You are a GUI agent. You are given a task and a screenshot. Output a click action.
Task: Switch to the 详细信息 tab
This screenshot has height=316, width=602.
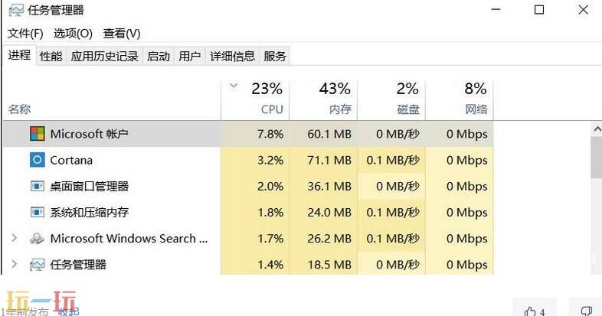232,56
